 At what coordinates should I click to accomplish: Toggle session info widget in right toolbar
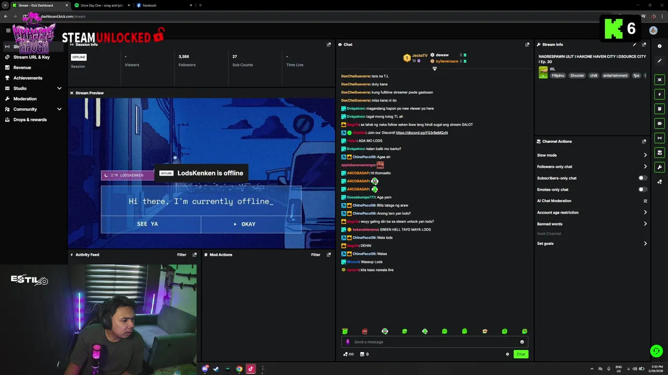point(660,138)
